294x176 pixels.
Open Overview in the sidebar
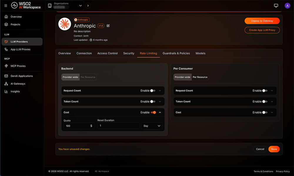[22, 17]
